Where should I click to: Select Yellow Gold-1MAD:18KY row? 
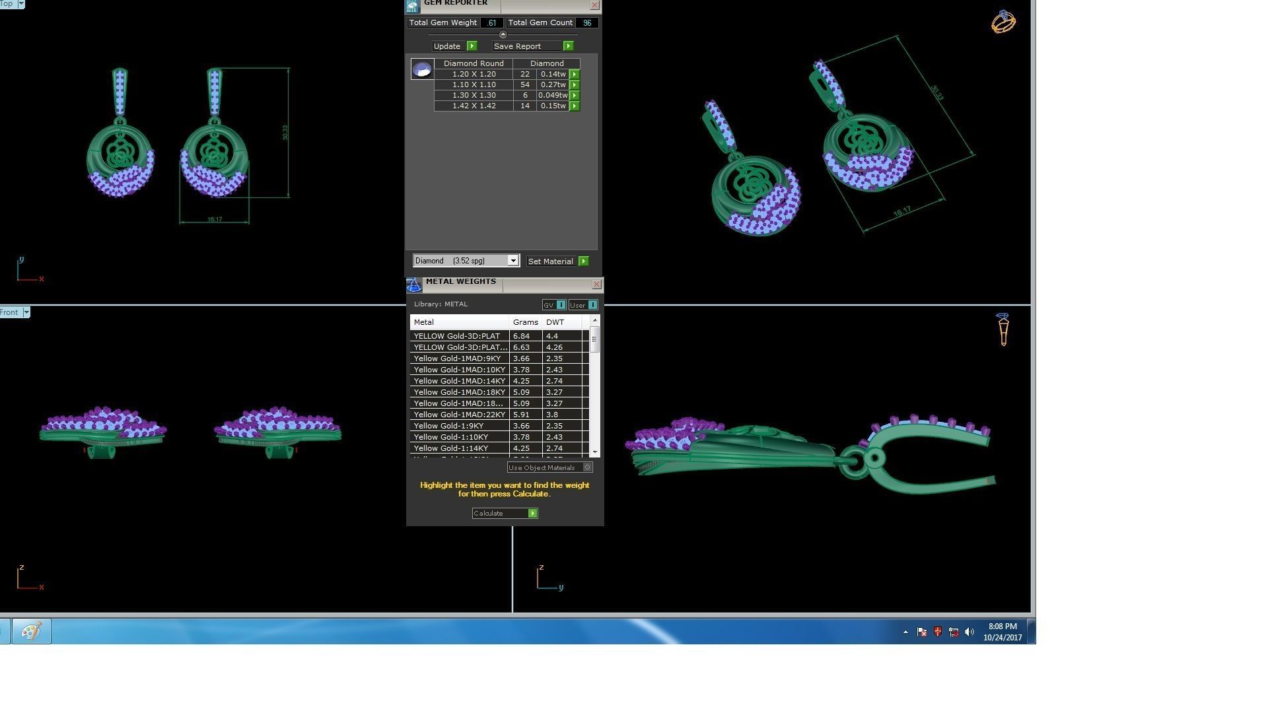click(x=499, y=392)
